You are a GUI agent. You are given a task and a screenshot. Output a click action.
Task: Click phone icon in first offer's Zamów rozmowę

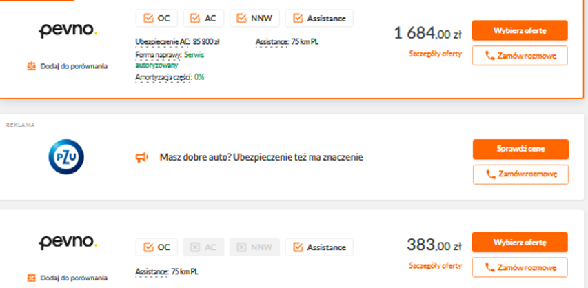[489, 56]
